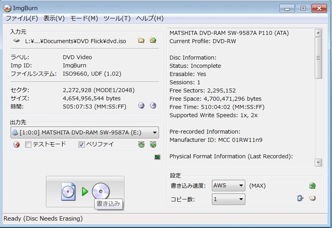Click the ImgBurn title bar app icon
Viewport: 332px width, 228px height.
pyautogui.click(x=7, y=8)
